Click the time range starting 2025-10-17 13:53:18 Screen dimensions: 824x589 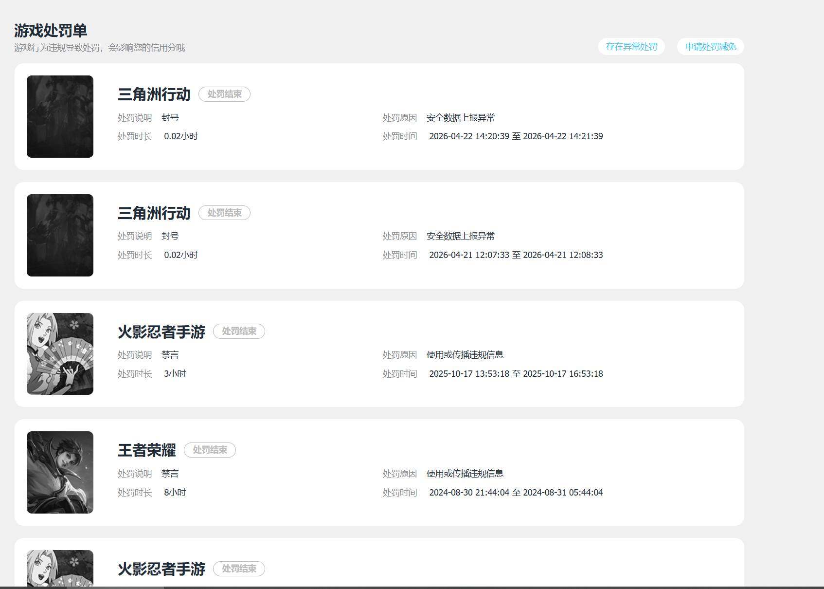click(516, 374)
